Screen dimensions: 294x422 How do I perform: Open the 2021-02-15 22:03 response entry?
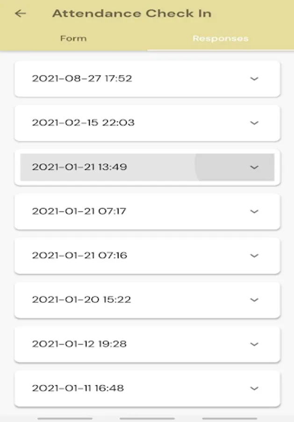(147, 123)
